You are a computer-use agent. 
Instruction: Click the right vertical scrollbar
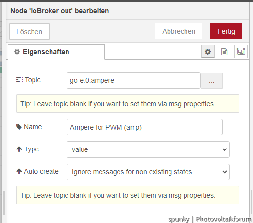pyautogui.click(x=251, y=201)
